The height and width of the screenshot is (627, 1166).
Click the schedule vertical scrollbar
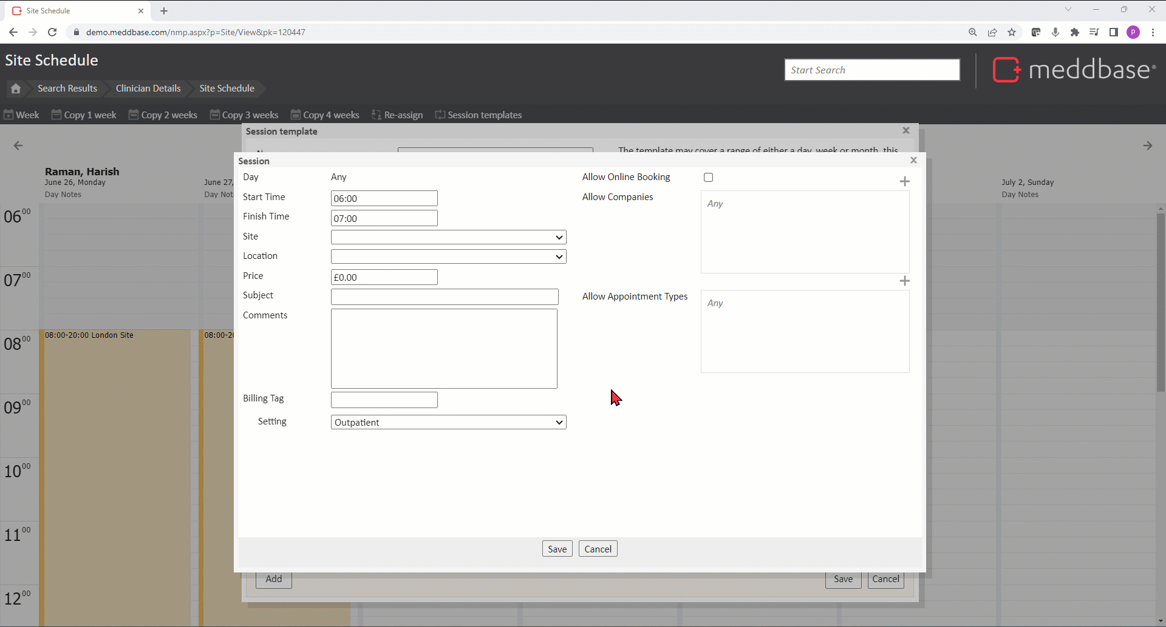click(1160, 303)
